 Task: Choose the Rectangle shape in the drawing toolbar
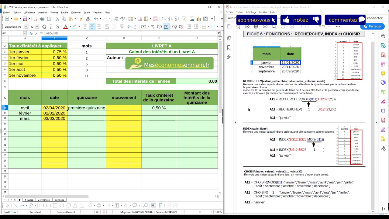(42, 205)
